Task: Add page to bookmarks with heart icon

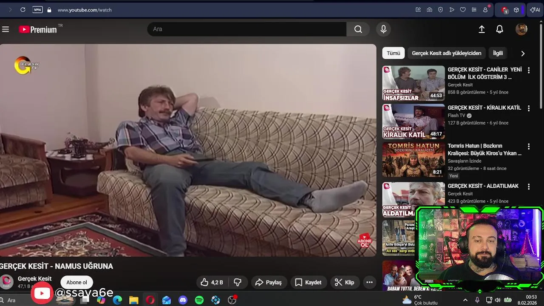Action: pos(463,10)
